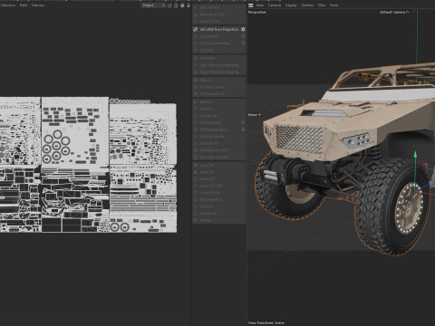Image resolution: width=435 pixels, height=326 pixels.
Task: Click the green Y-axis gizmo arrow
Action: [x=415, y=155]
